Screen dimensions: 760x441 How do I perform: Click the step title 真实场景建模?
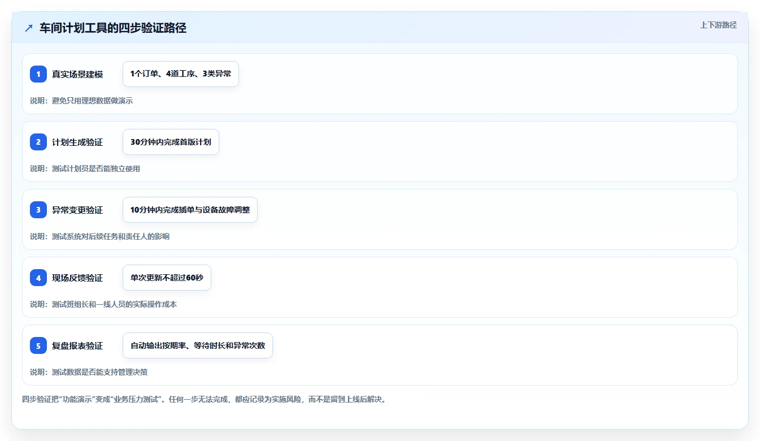(x=77, y=74)
